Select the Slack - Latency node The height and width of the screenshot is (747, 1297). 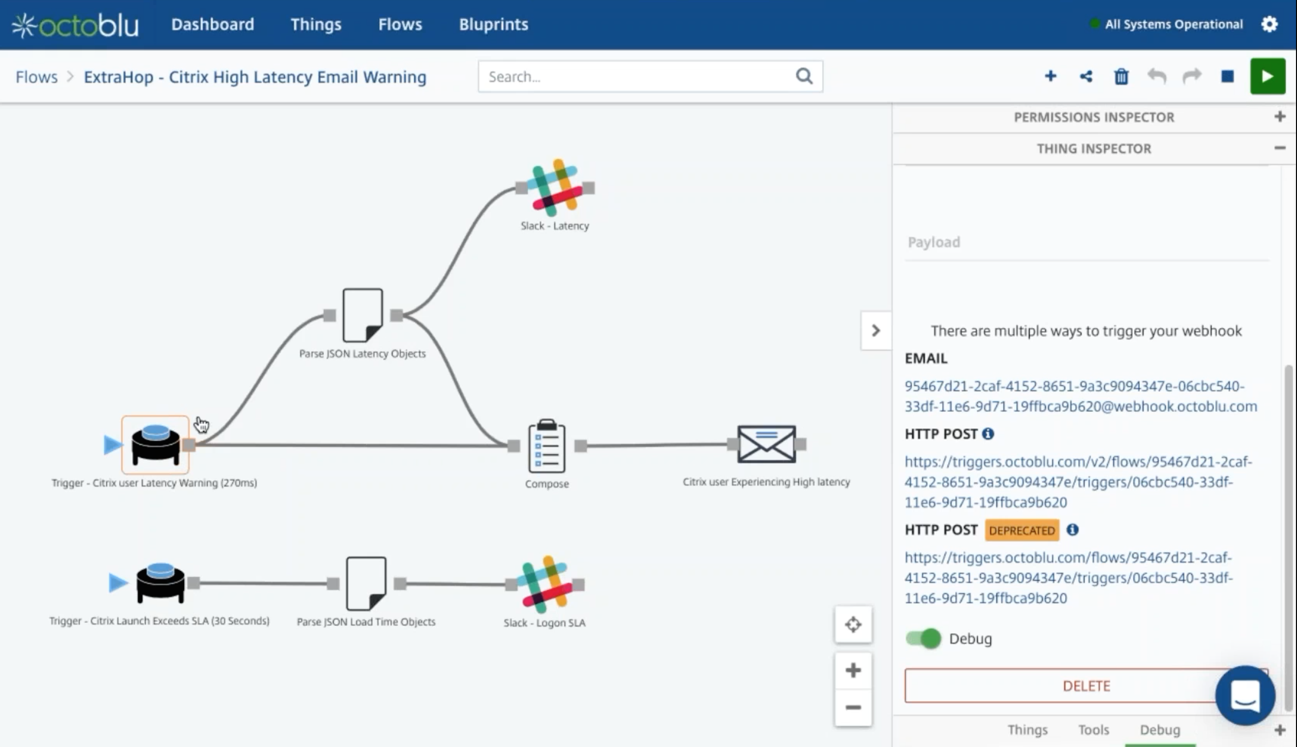point(555,188)
